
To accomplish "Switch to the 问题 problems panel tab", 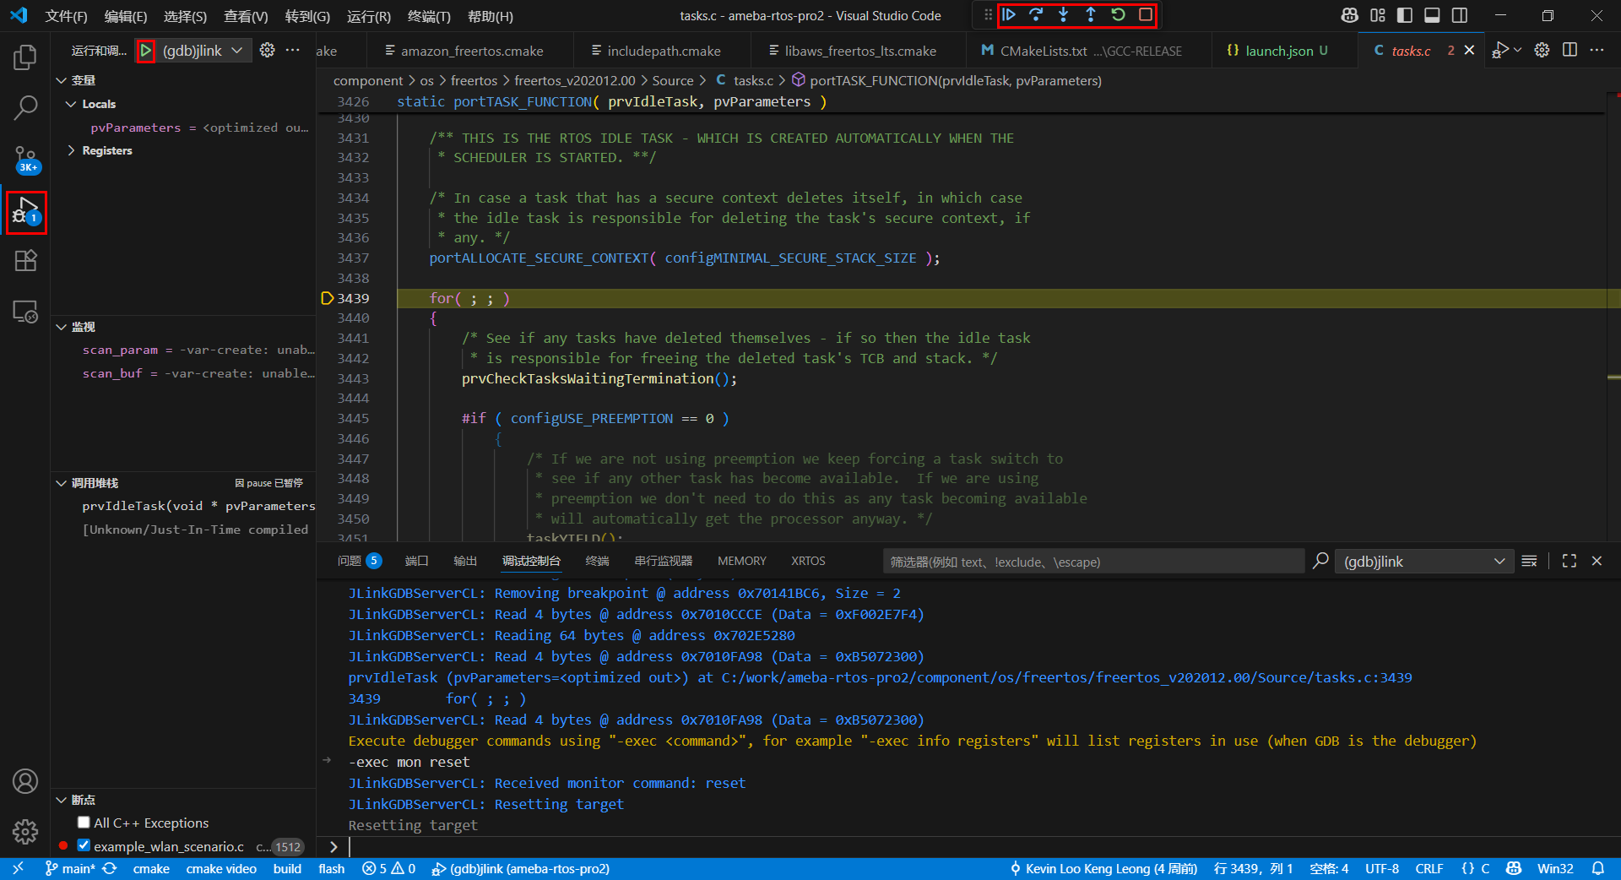I will [359, 561].
